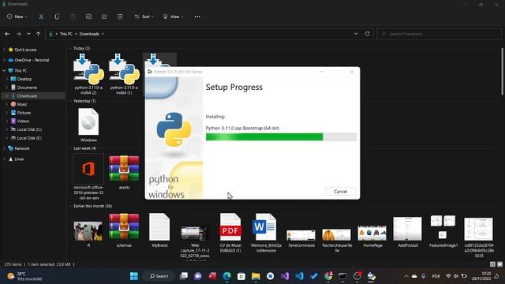505x284 pixels.
Task: Select python-3.11.0-amd64 (1) installer file
Action: tap(124, 74)
